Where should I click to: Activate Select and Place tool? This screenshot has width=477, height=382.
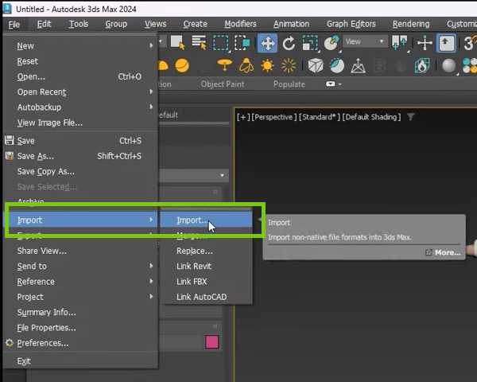coord(332,43)
